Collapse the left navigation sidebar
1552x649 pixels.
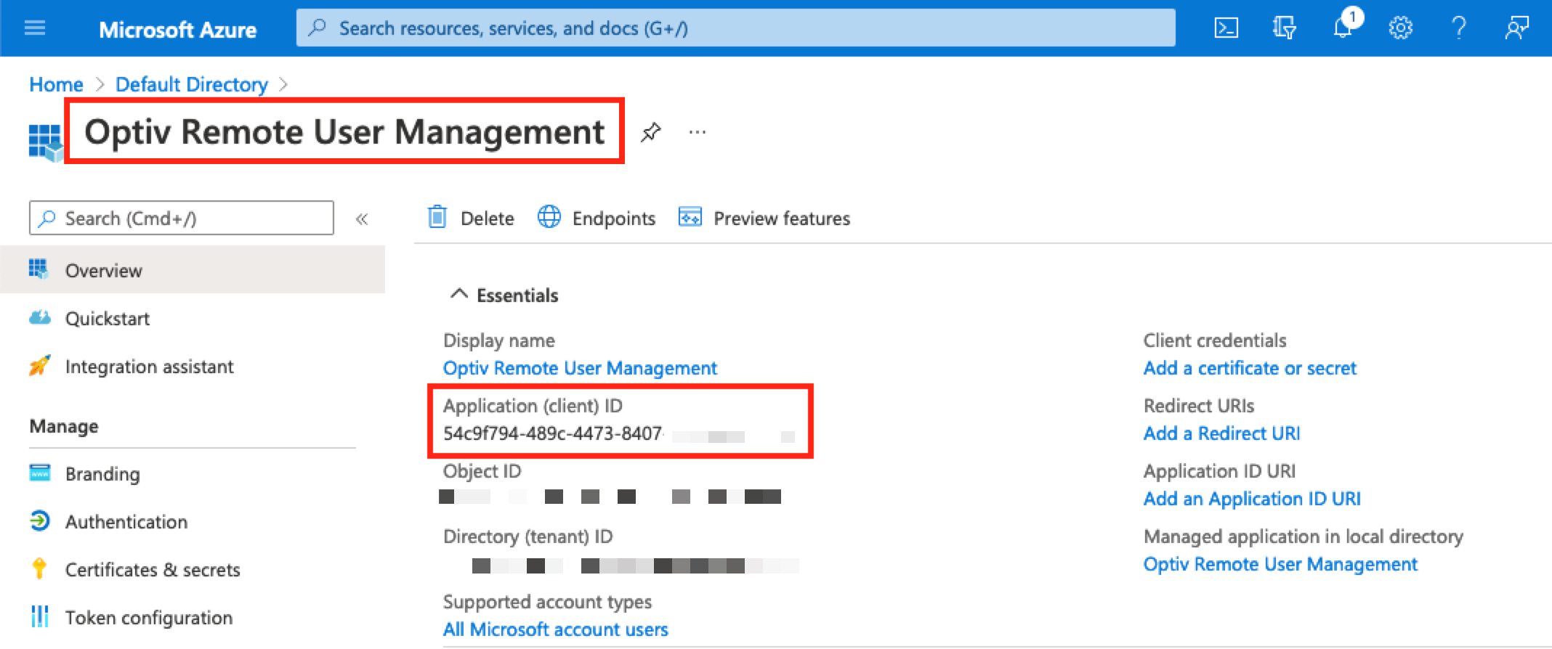(362, 219)
